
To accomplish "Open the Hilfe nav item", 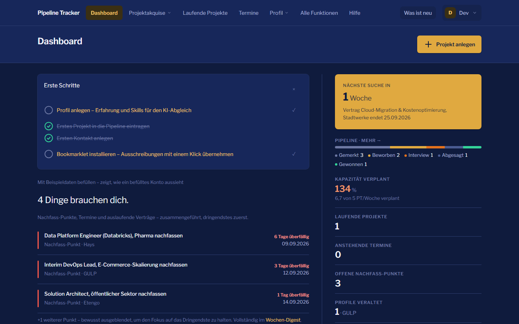I will 355,13.
